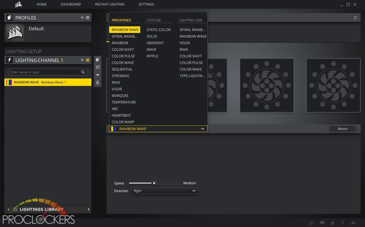365x227 pixels.
Task: Open the panel options menu at top right
Action: click(x=355, y=18)
